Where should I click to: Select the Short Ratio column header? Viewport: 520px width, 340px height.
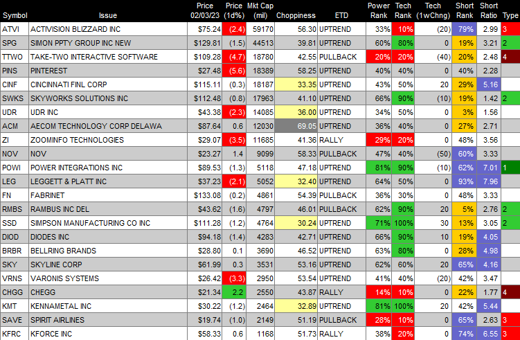point(488,10)
